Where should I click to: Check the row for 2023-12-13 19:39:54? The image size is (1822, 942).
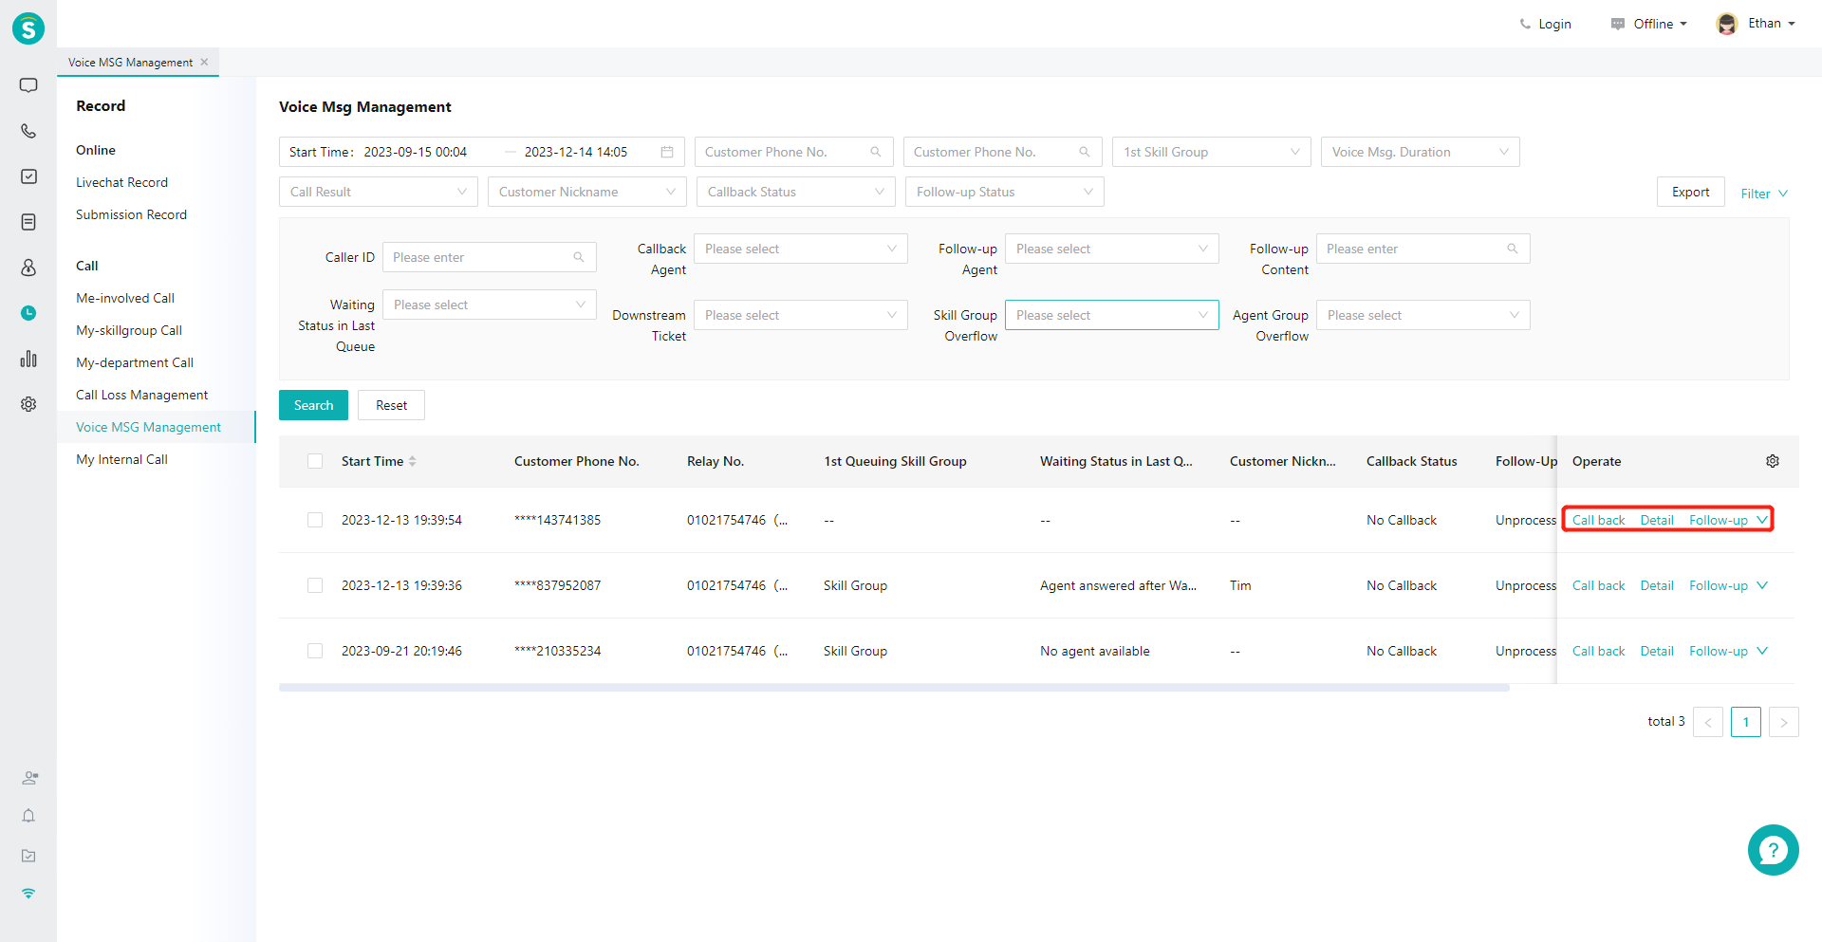(315, 520)
